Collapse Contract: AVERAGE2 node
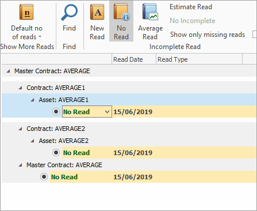Image resolution: width=257 pixels, height=211 pixels. coord(20,129)
